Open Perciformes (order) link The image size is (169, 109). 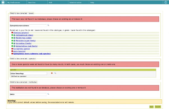click(x=24, y=38)
